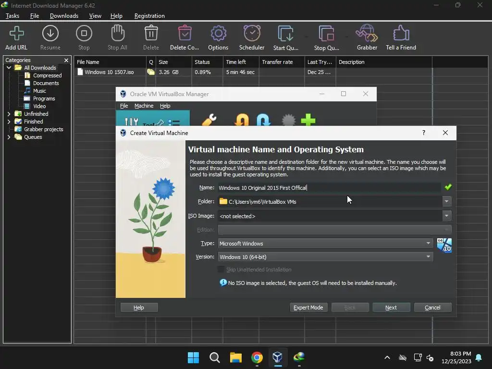Click inside the Name text field
Viewport: 492px width, 369px height.
coord(330,188)
